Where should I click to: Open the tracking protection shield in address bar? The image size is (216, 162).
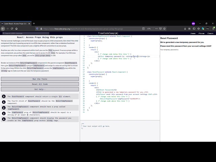pos(37,29)
